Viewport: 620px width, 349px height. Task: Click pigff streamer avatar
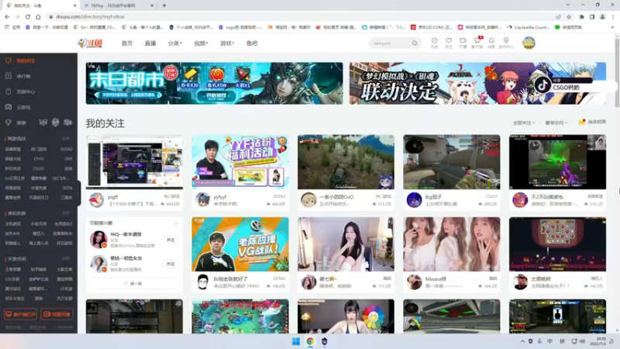pyautogui.click(x=96, y=200)
